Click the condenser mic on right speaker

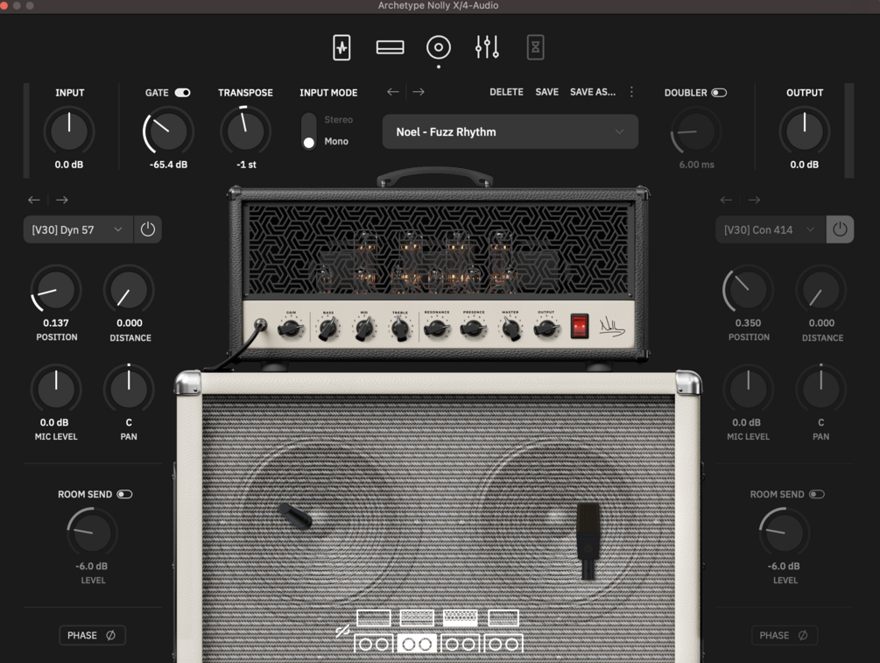[x=588, y=540]
